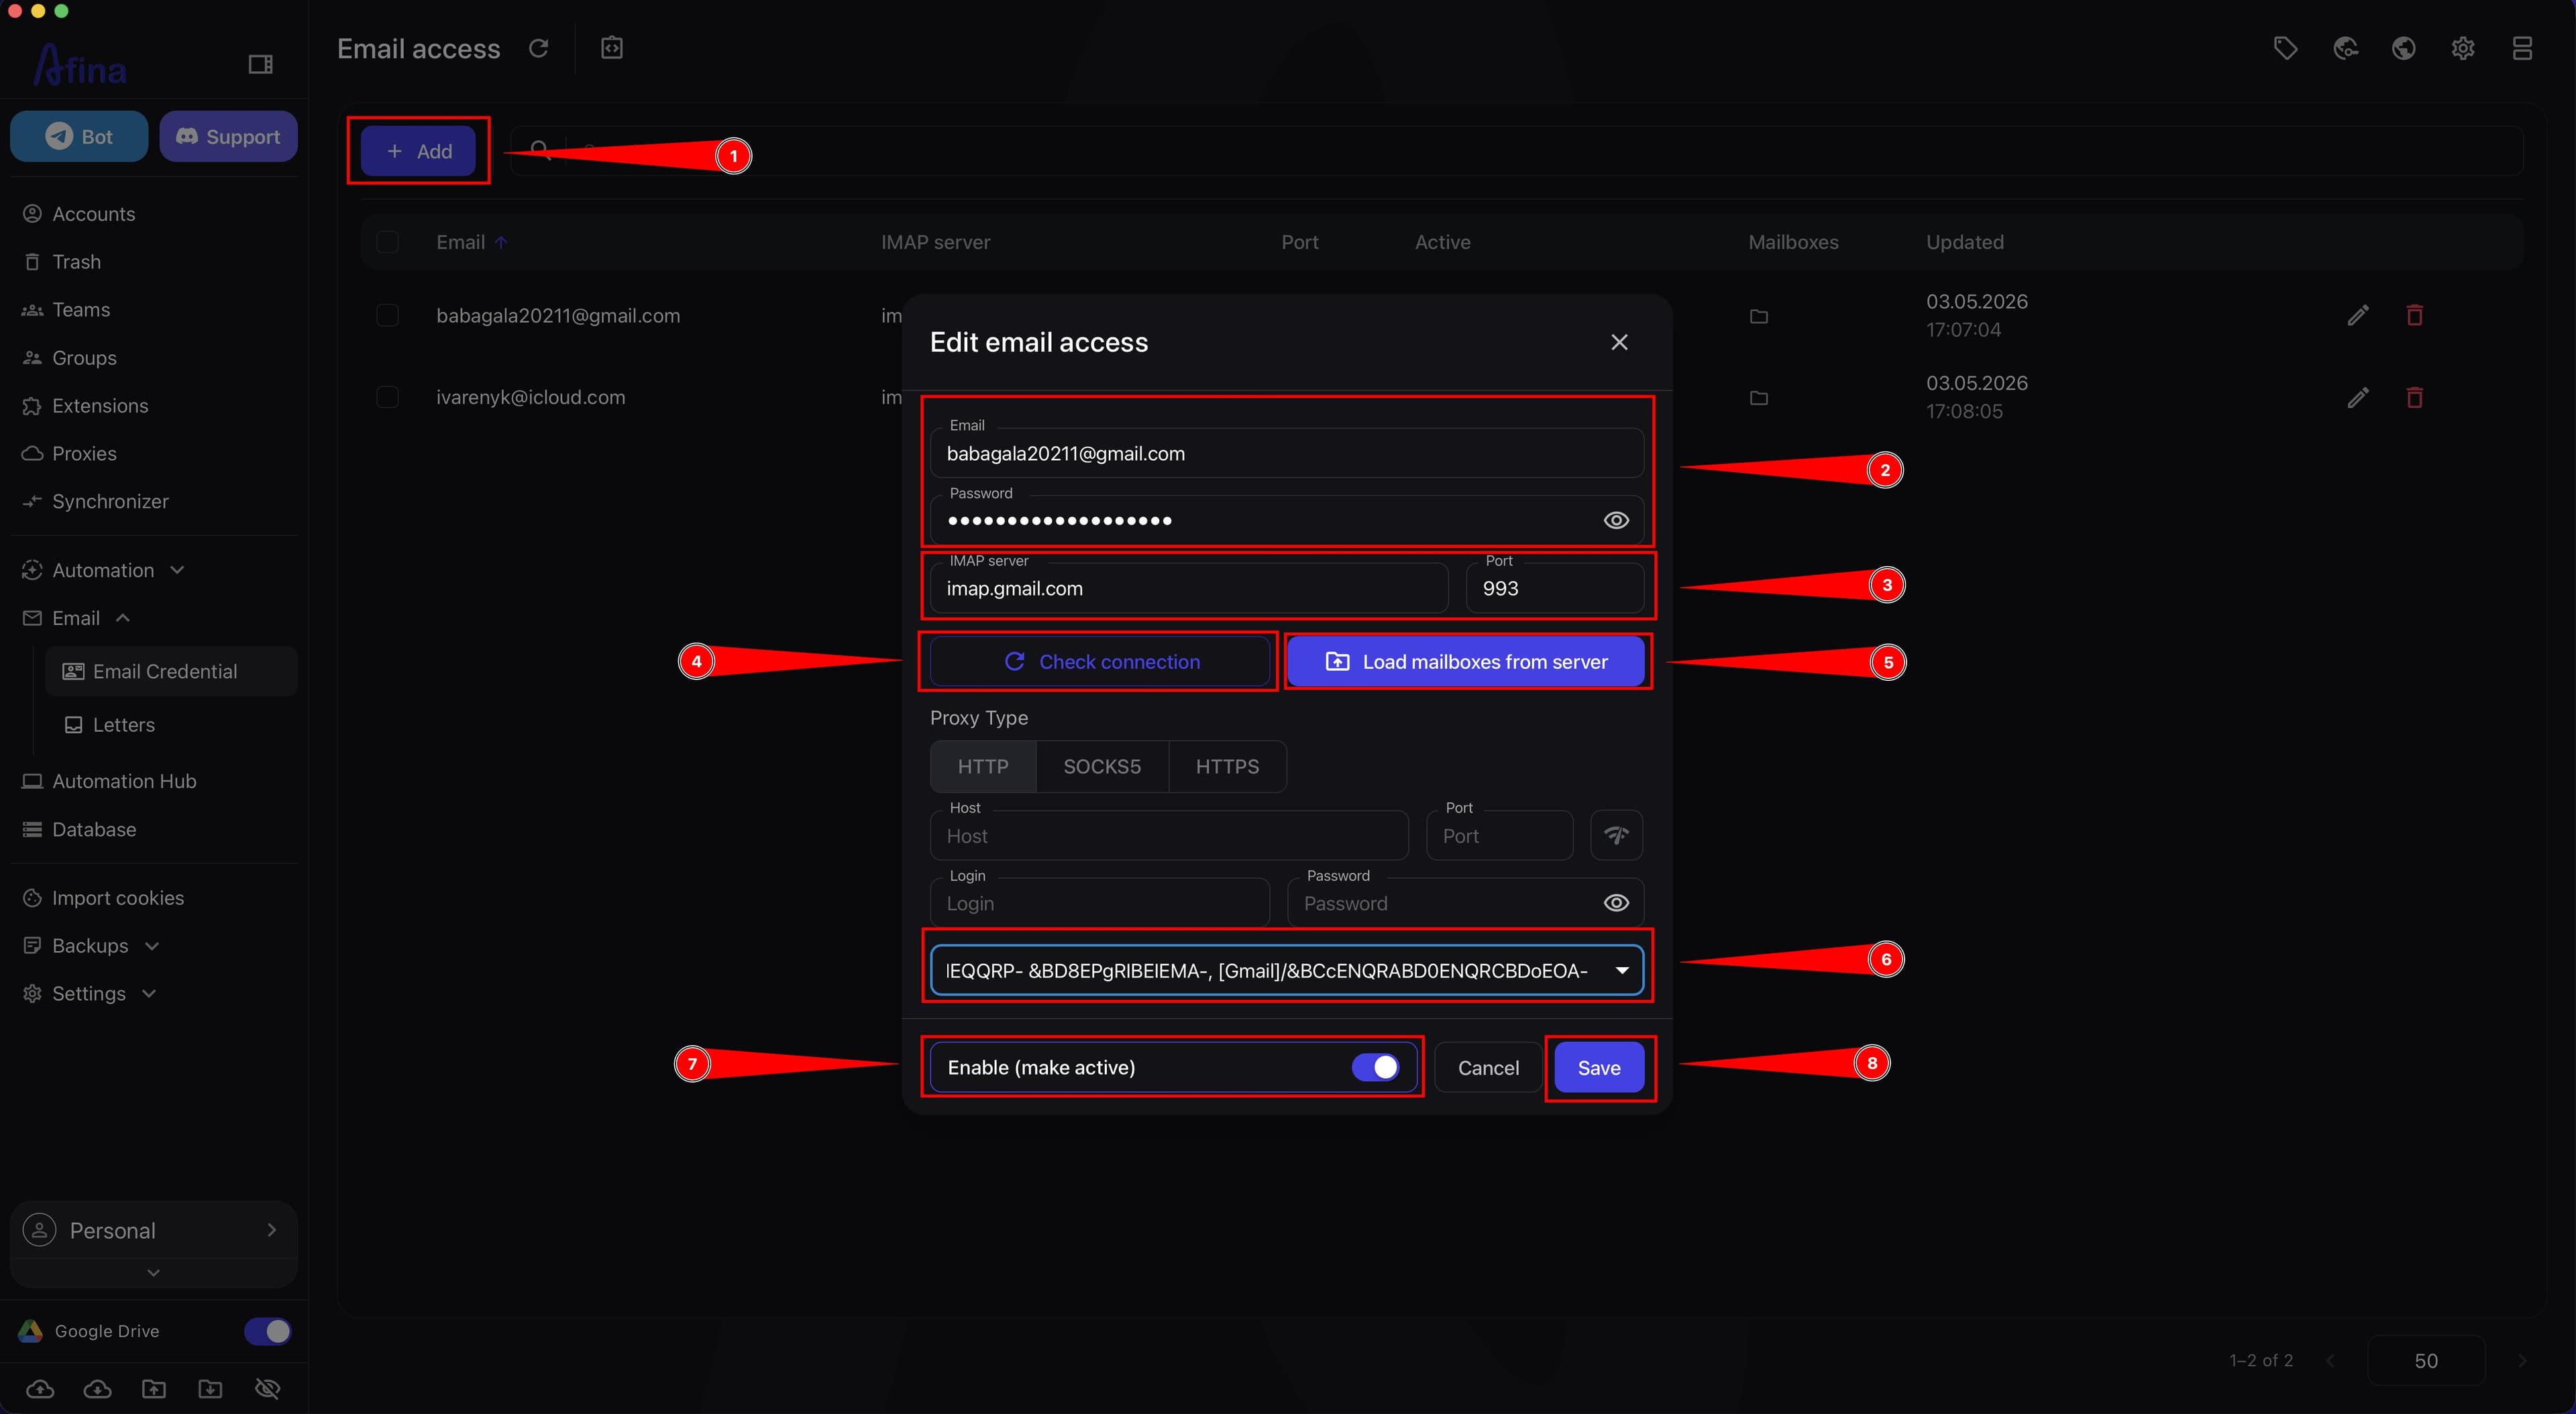
Task: Close the Edit email access dialog
Action: (1619, 342)
